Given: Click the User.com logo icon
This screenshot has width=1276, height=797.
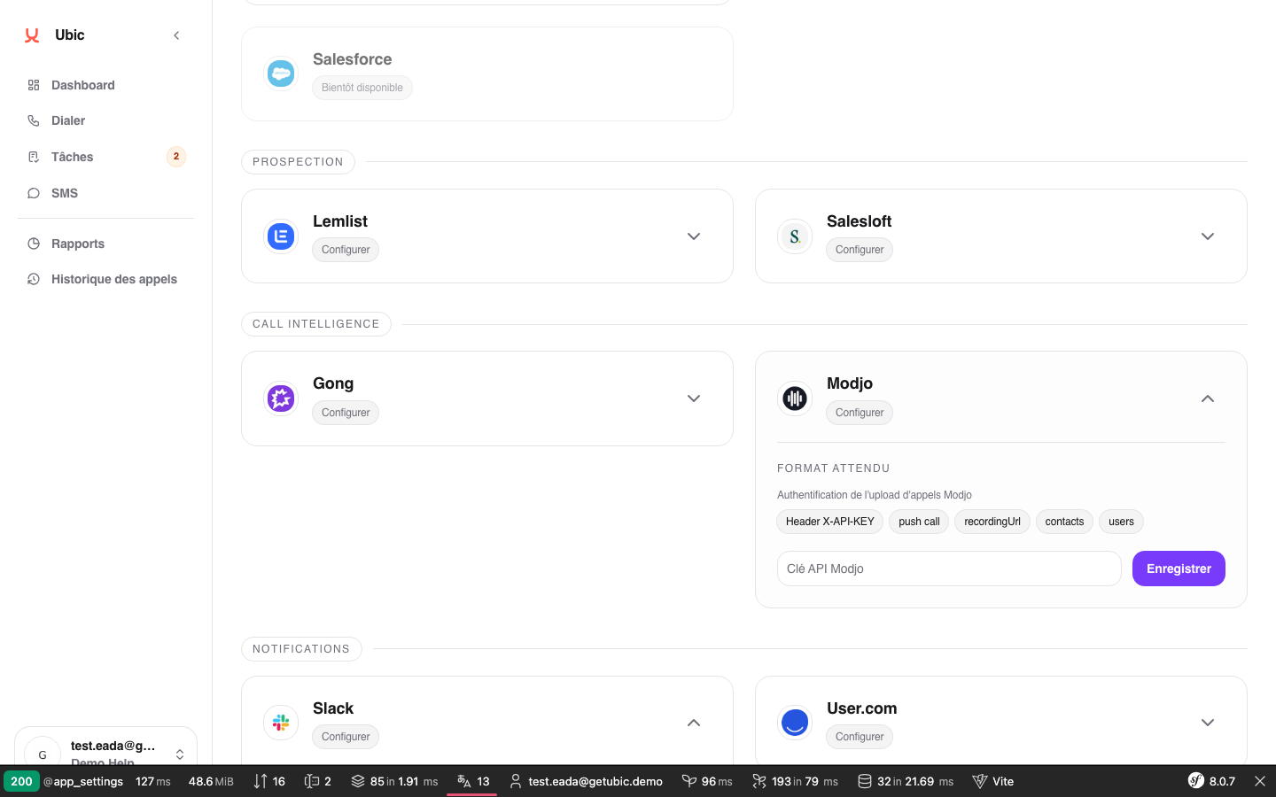Looking at the screenshot, I should click(795, 723).
